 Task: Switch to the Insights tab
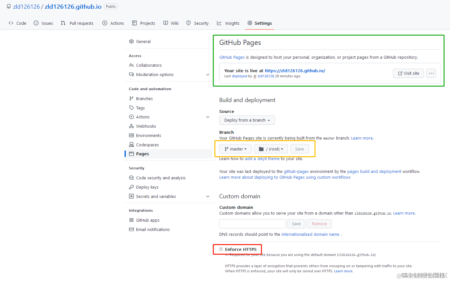(x=228, y=23)
